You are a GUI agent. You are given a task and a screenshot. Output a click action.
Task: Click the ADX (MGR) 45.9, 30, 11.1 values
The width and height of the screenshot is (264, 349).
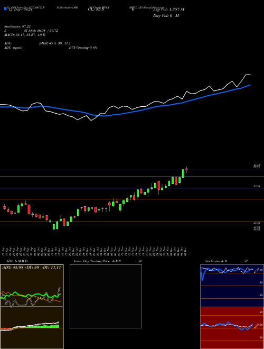(55, 43)
